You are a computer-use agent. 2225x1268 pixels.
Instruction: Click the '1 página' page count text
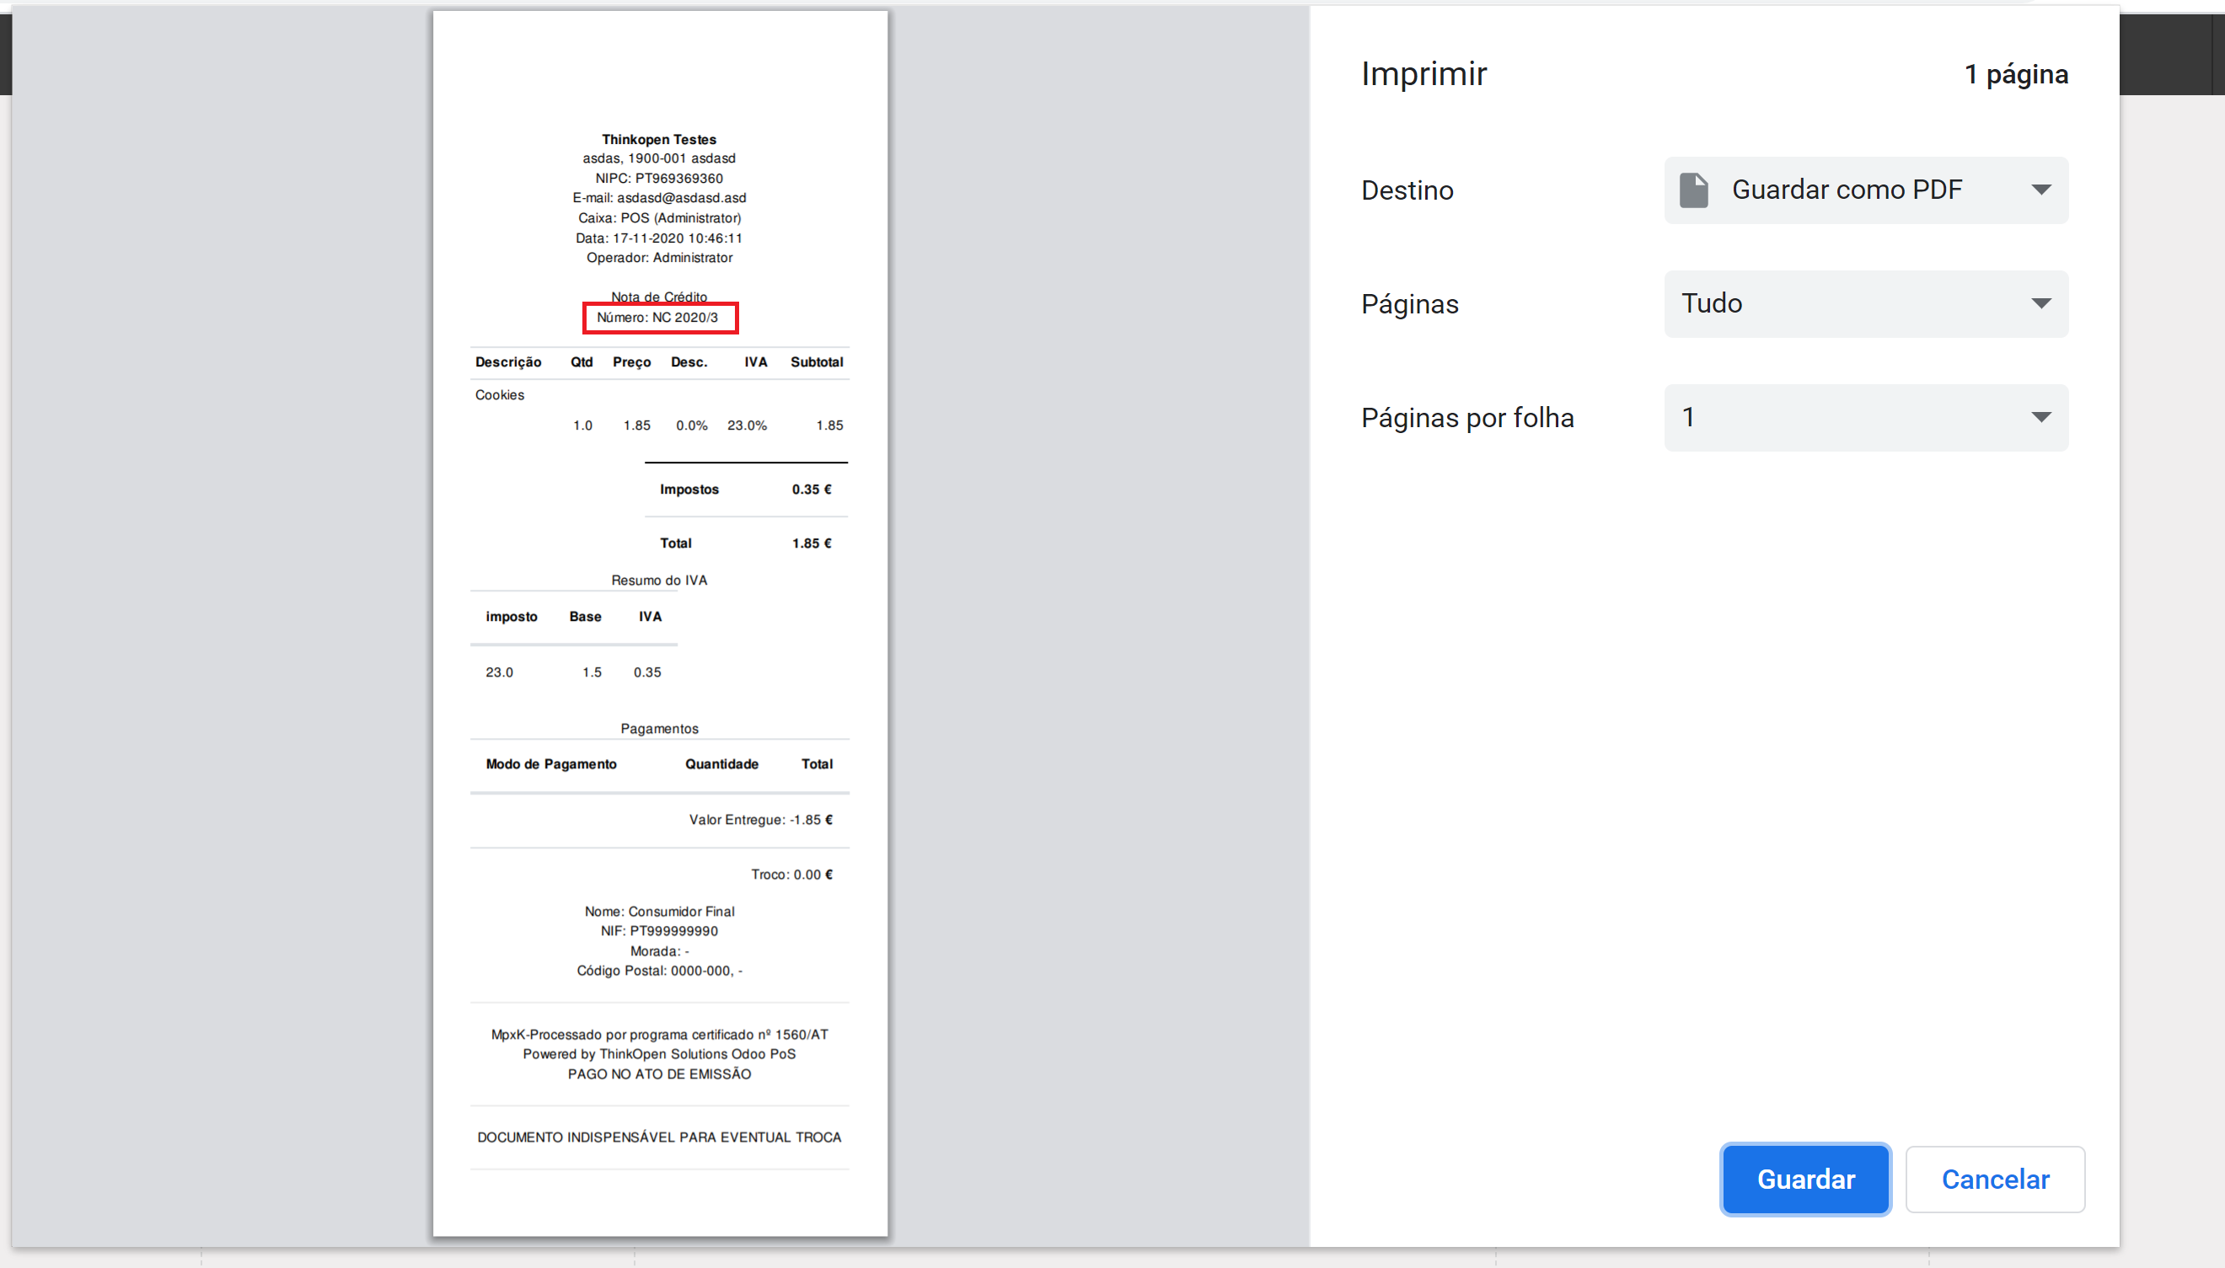(2015, 74)
